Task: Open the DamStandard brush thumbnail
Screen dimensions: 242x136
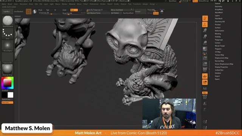Action: pos(8,21)
